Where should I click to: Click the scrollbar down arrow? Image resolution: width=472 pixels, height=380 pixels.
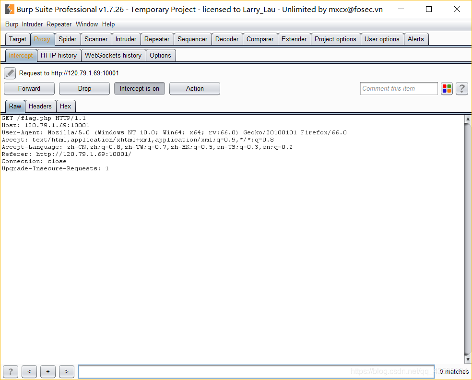click(468, 359)
